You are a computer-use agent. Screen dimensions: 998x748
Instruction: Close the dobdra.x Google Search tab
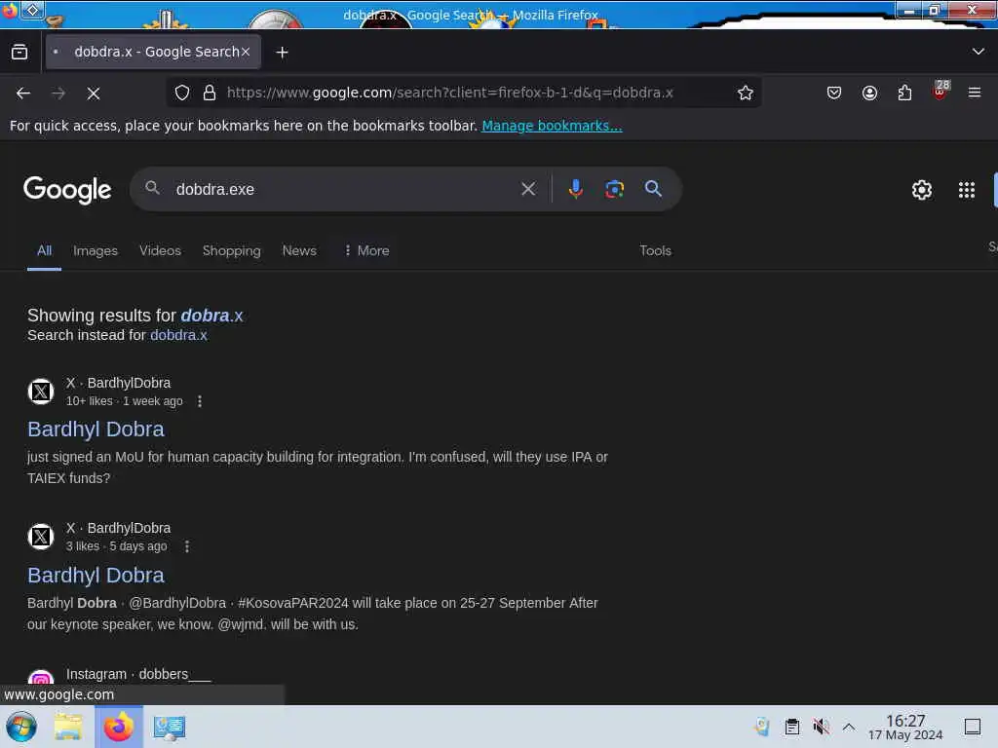246,52
